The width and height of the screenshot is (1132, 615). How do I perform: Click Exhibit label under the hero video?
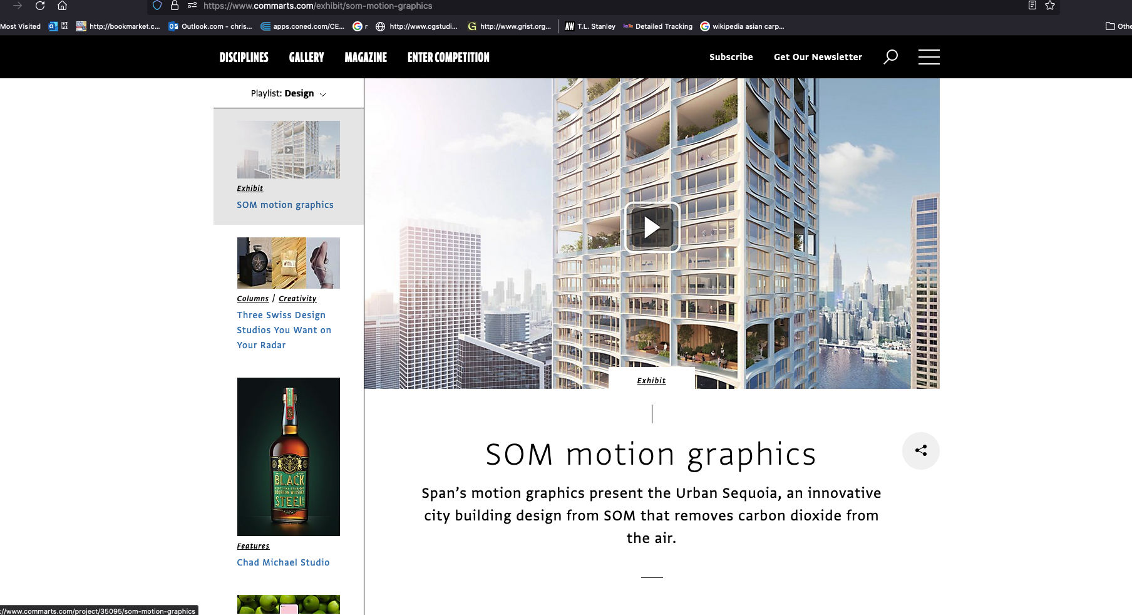[x=651, y=381]
